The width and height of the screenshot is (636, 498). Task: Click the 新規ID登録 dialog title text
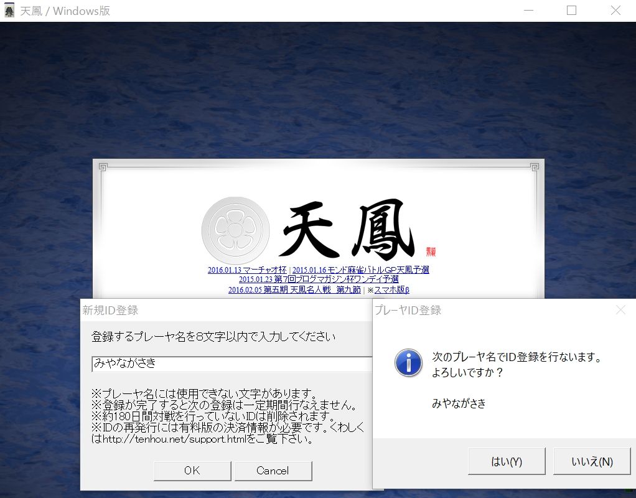click(110, 311)
